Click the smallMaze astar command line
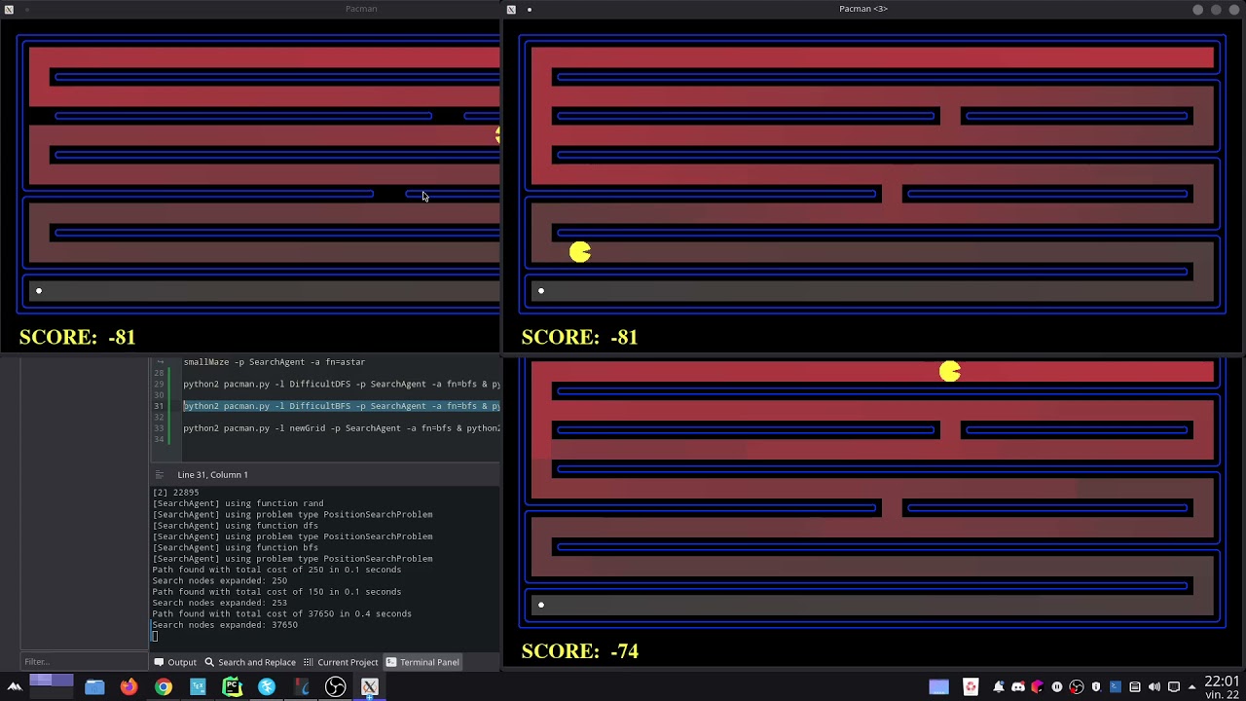The width and height of the screenshot is (1246, 701). 275,362
